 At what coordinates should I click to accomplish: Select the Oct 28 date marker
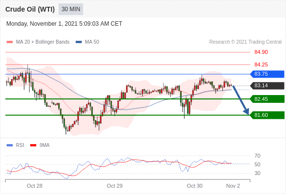click(34, 186)
